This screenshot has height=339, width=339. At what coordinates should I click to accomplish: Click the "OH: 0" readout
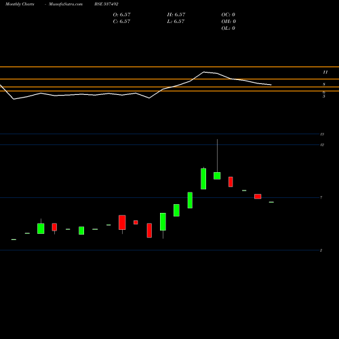pos(228,21)
